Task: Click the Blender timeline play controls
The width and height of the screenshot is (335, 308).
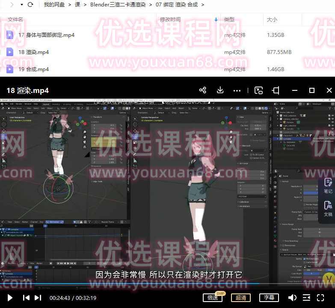Action: [66, 263]
